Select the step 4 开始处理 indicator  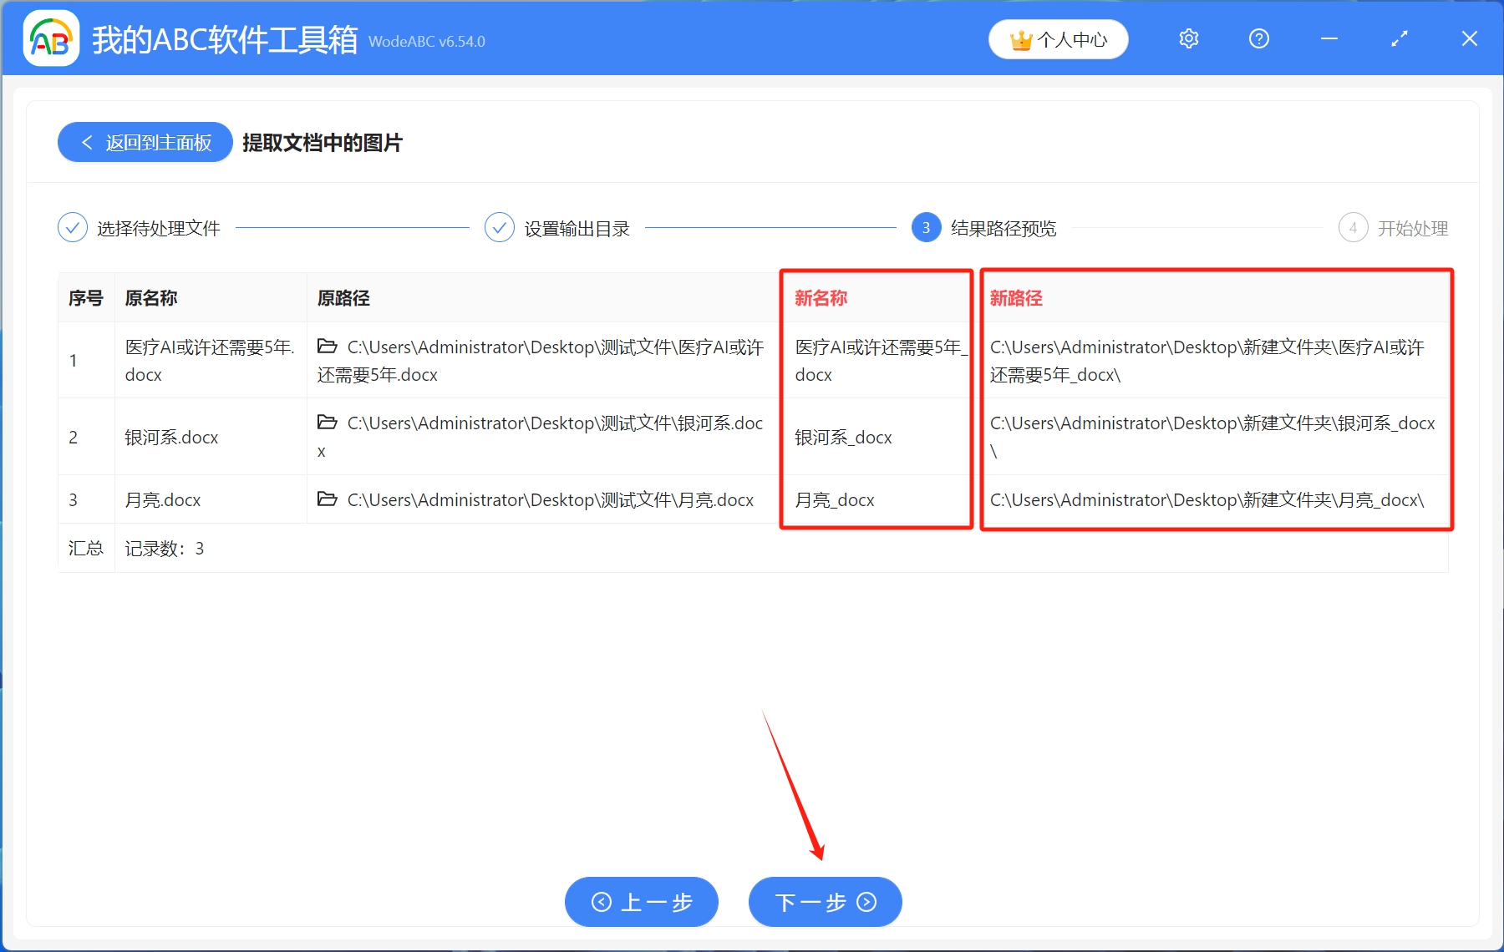click(1354, 227)
